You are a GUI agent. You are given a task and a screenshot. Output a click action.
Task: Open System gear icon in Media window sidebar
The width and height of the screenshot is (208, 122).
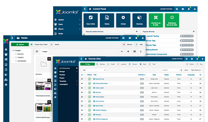point(6,49)
